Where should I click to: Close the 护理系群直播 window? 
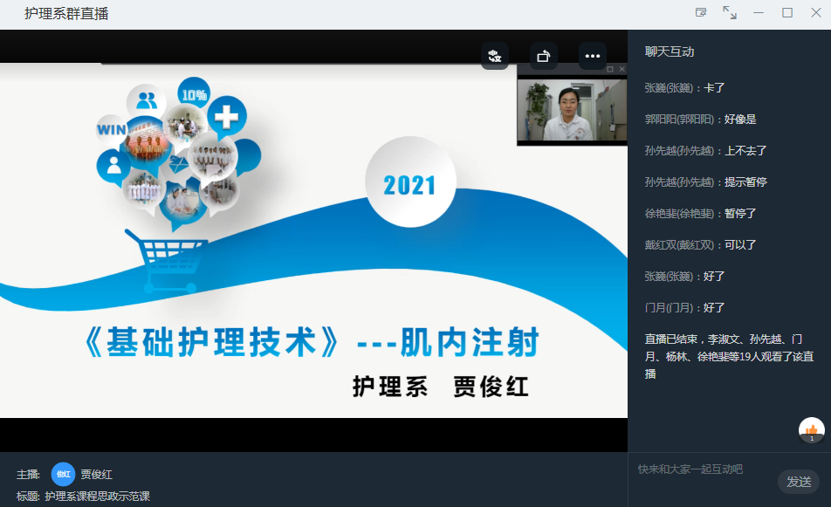[x=816, y=13]
